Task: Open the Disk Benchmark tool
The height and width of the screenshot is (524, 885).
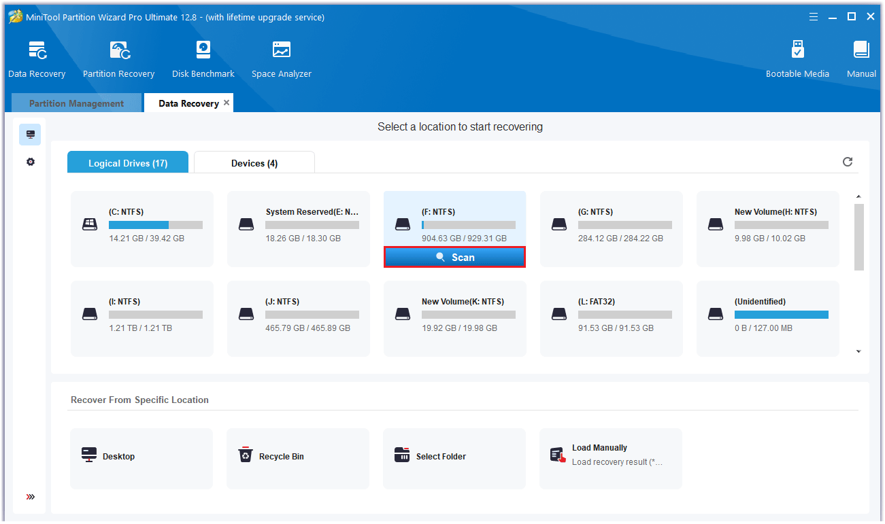Action: click(x=203, y=50)
